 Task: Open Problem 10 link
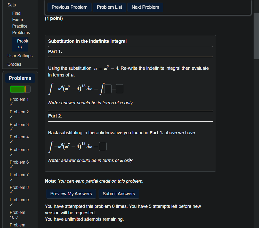click(x=17, y=215)
